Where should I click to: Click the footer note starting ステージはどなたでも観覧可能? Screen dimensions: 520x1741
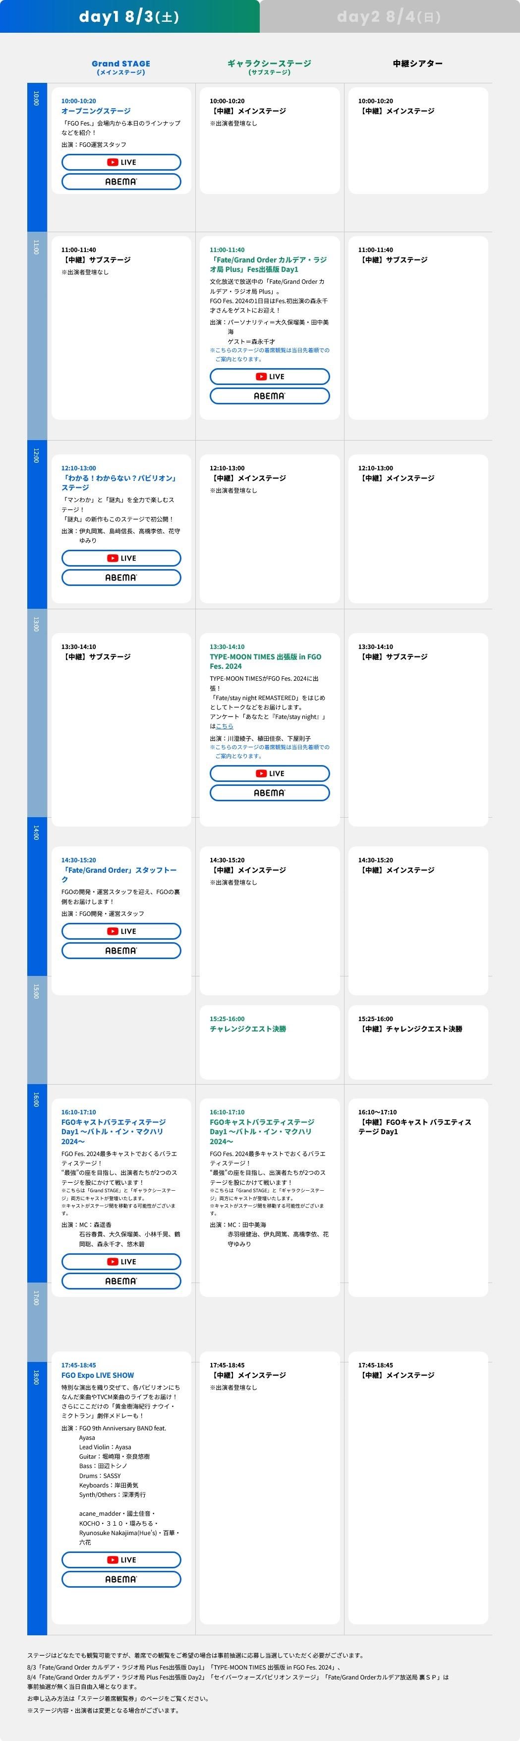196,1655
